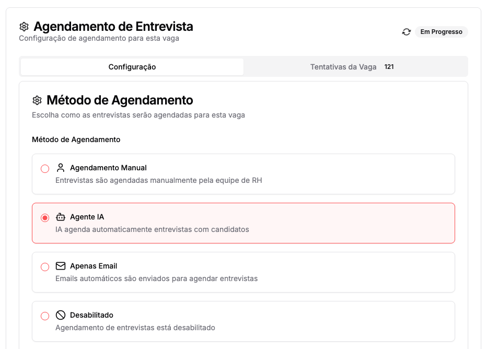Click the gear icon next to Método de Agendamento
This screenshot has height=349, width=487.
coord(37,100)
